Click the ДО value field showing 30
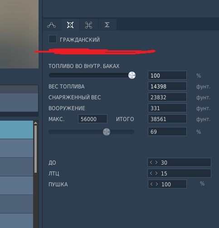 [179, 162]
